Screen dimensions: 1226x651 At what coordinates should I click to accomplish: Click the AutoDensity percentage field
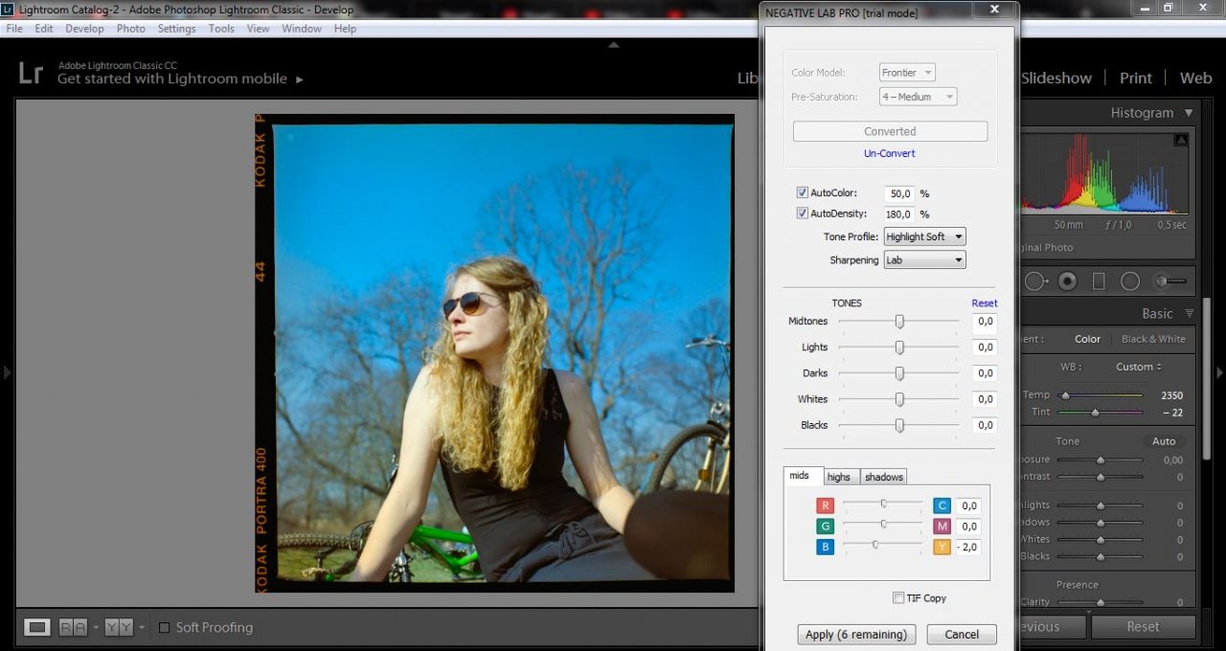click(x=899, y=214)
